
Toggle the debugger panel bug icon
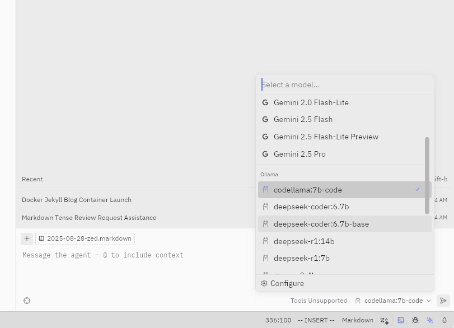(415, 320)
